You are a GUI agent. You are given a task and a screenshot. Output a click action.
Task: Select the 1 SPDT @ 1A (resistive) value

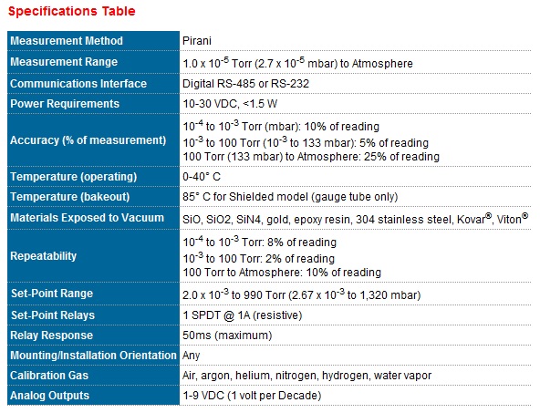[x=242, y=315]
